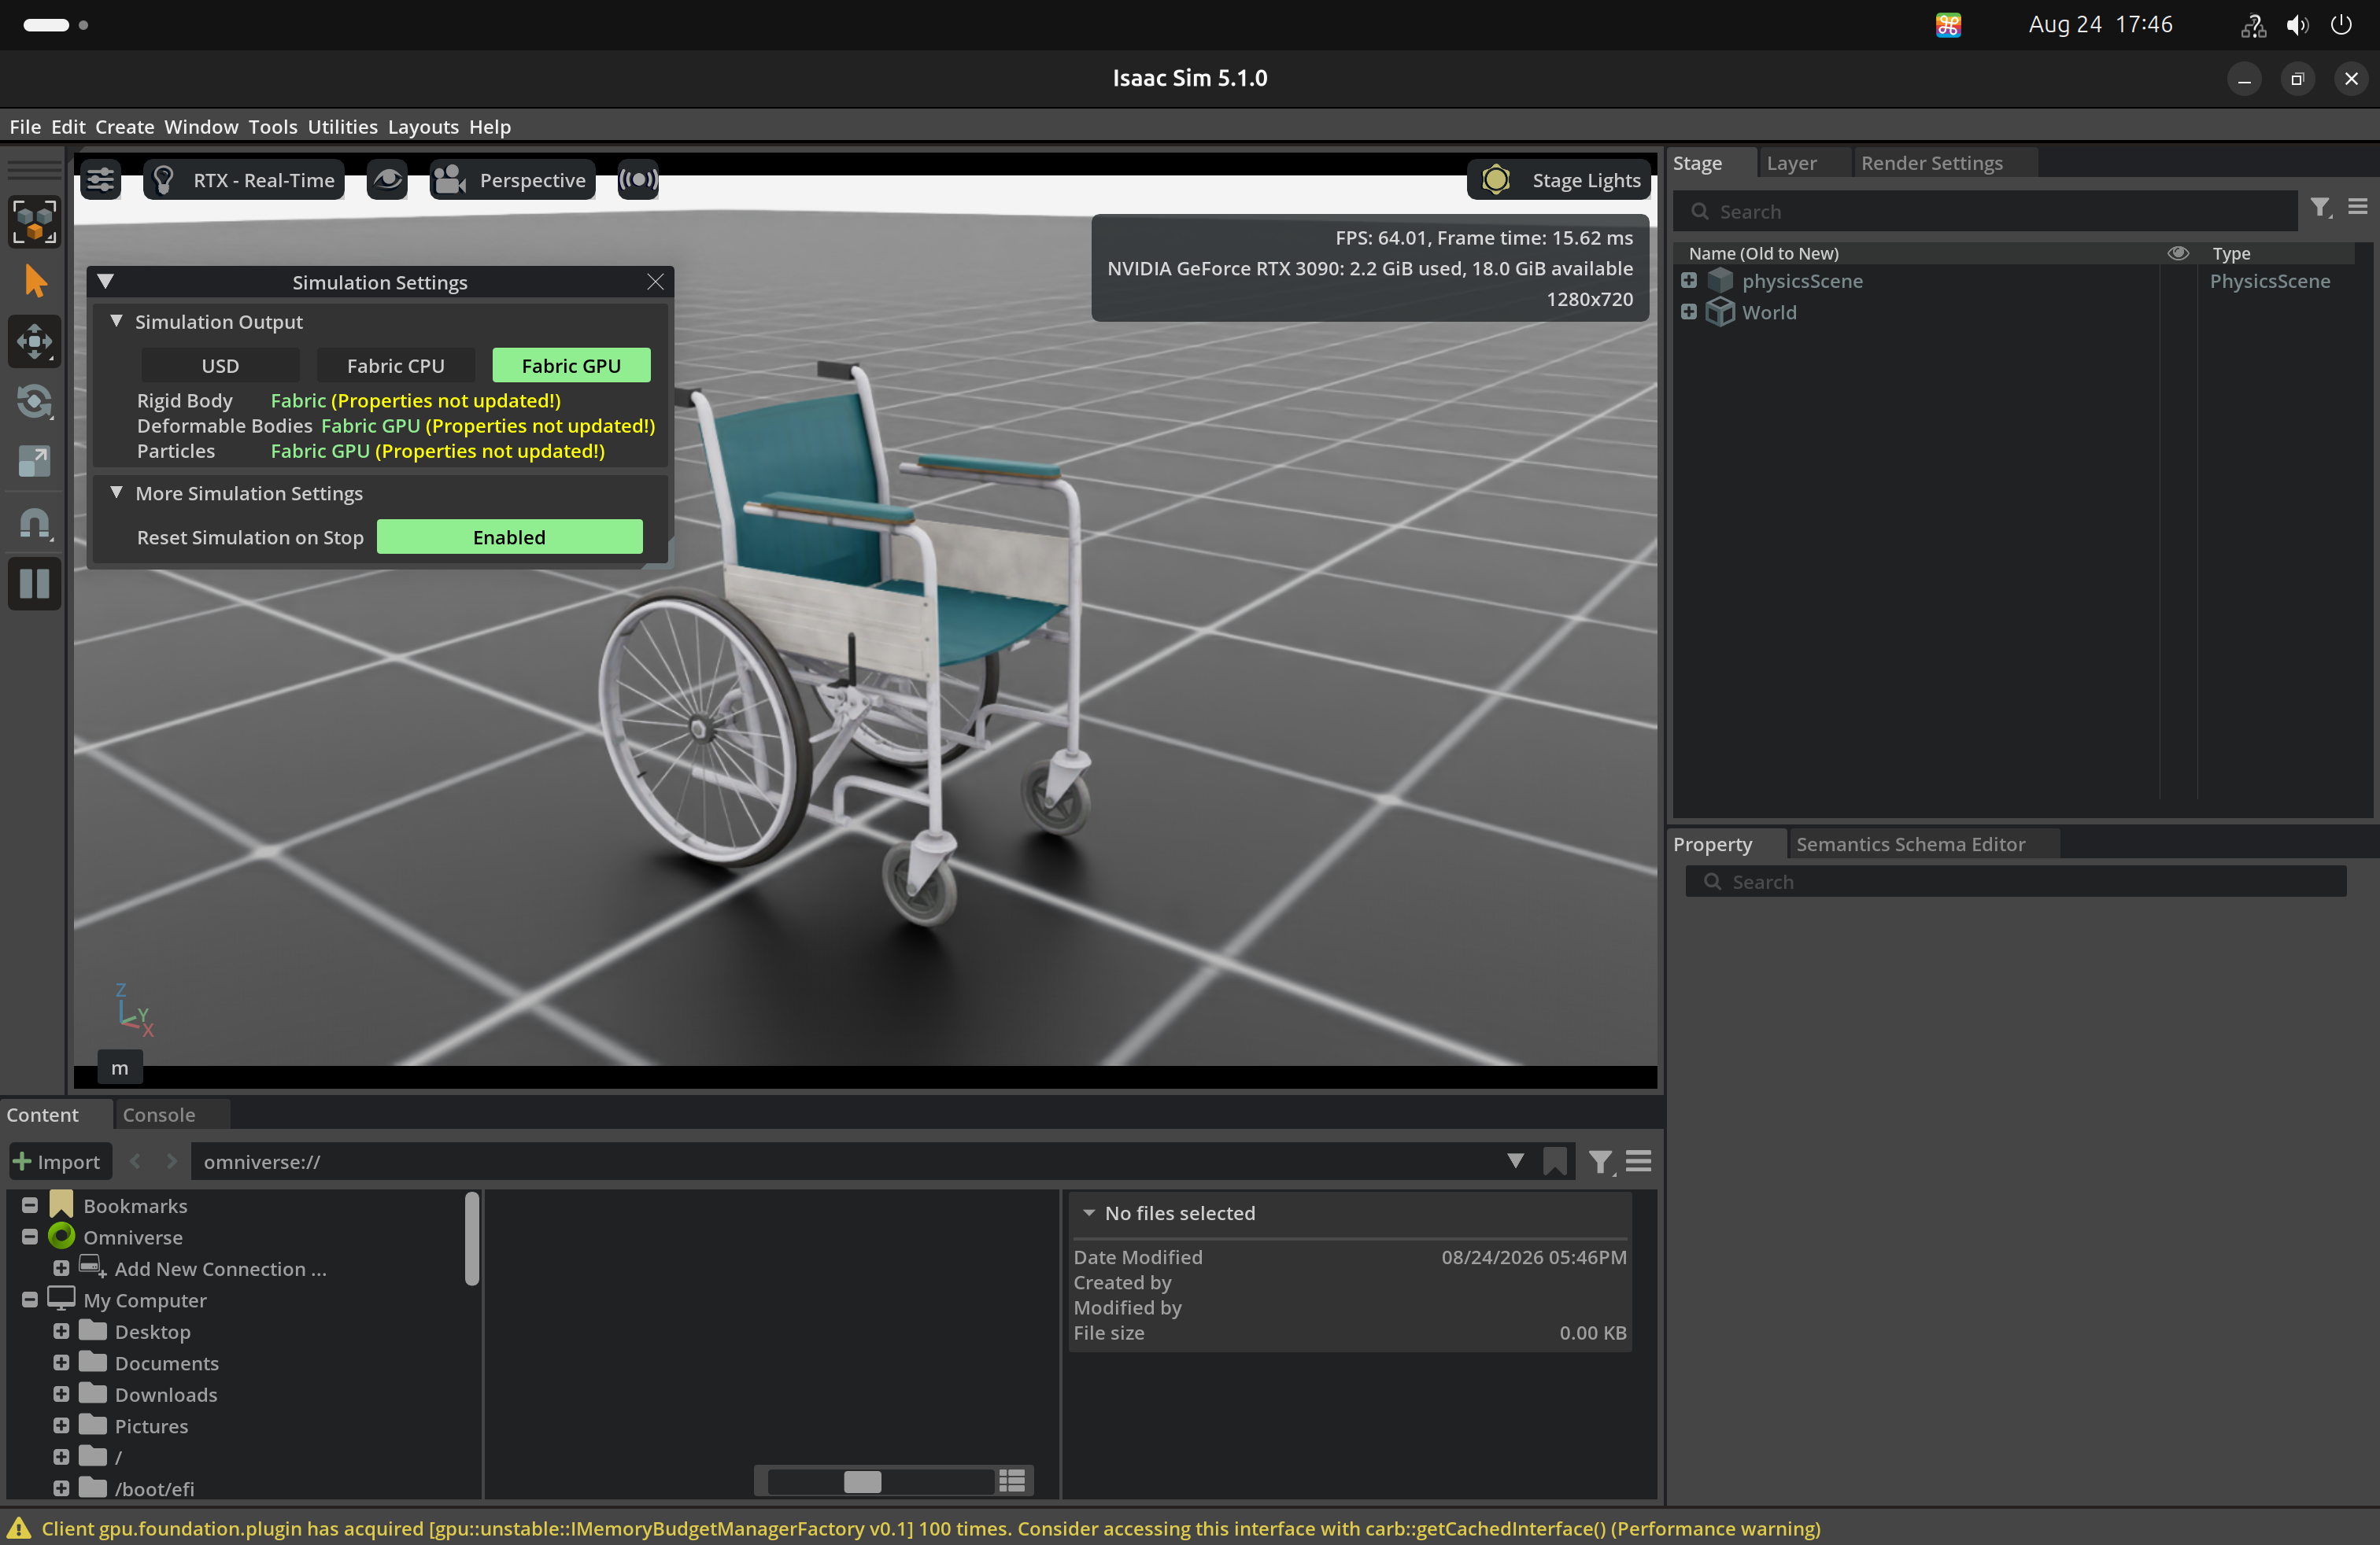Open the Stage panel options menu icon
The width and height of the screenshot is (2380, 1545).
pos(2357,207)
